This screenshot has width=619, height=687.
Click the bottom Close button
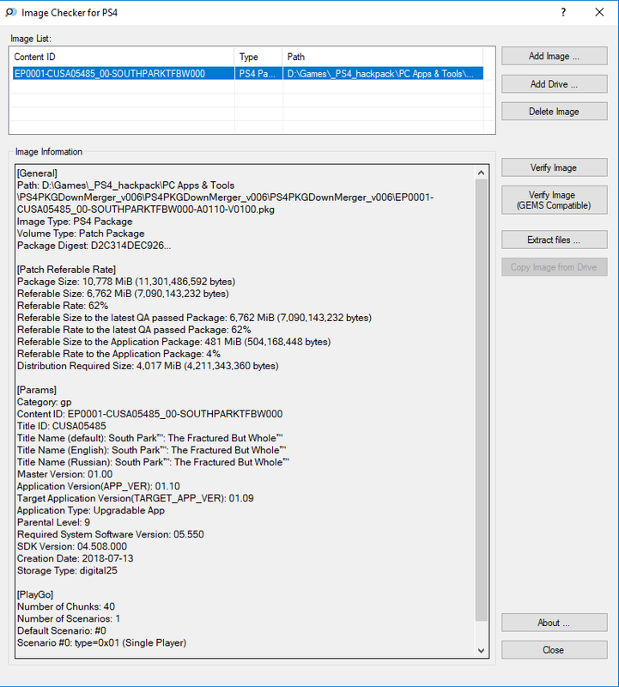click(x=554, y=650)
